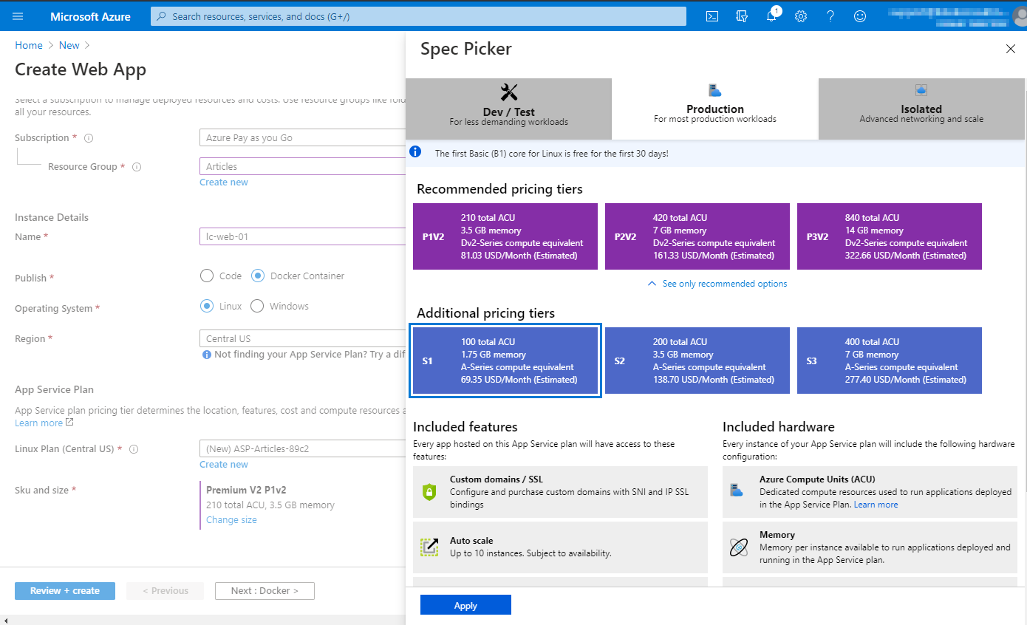Open the Directory + subscription filter
Screen dimensions: 1027x625
(741, 16)
